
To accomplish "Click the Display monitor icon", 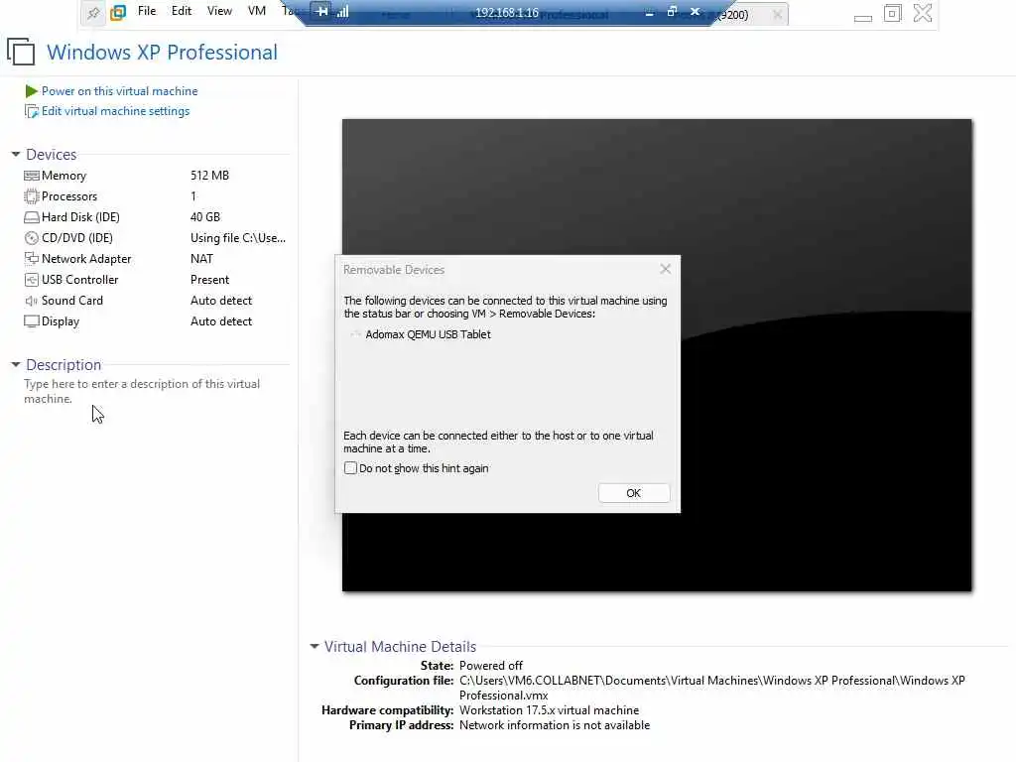I will coord(31,321).
